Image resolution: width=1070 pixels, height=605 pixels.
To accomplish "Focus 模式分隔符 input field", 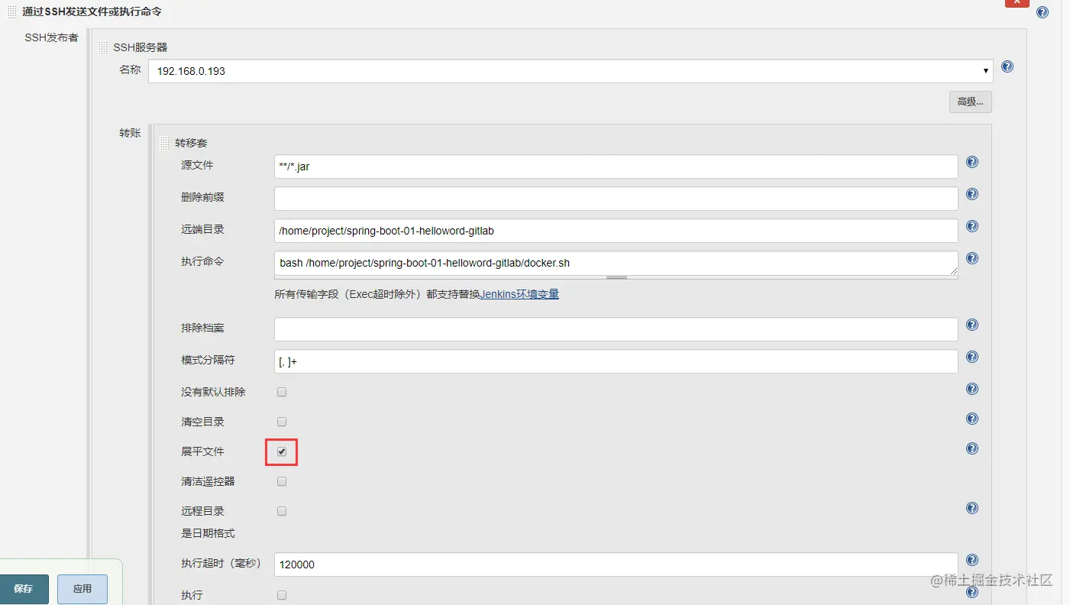I will tap(616, 361).
